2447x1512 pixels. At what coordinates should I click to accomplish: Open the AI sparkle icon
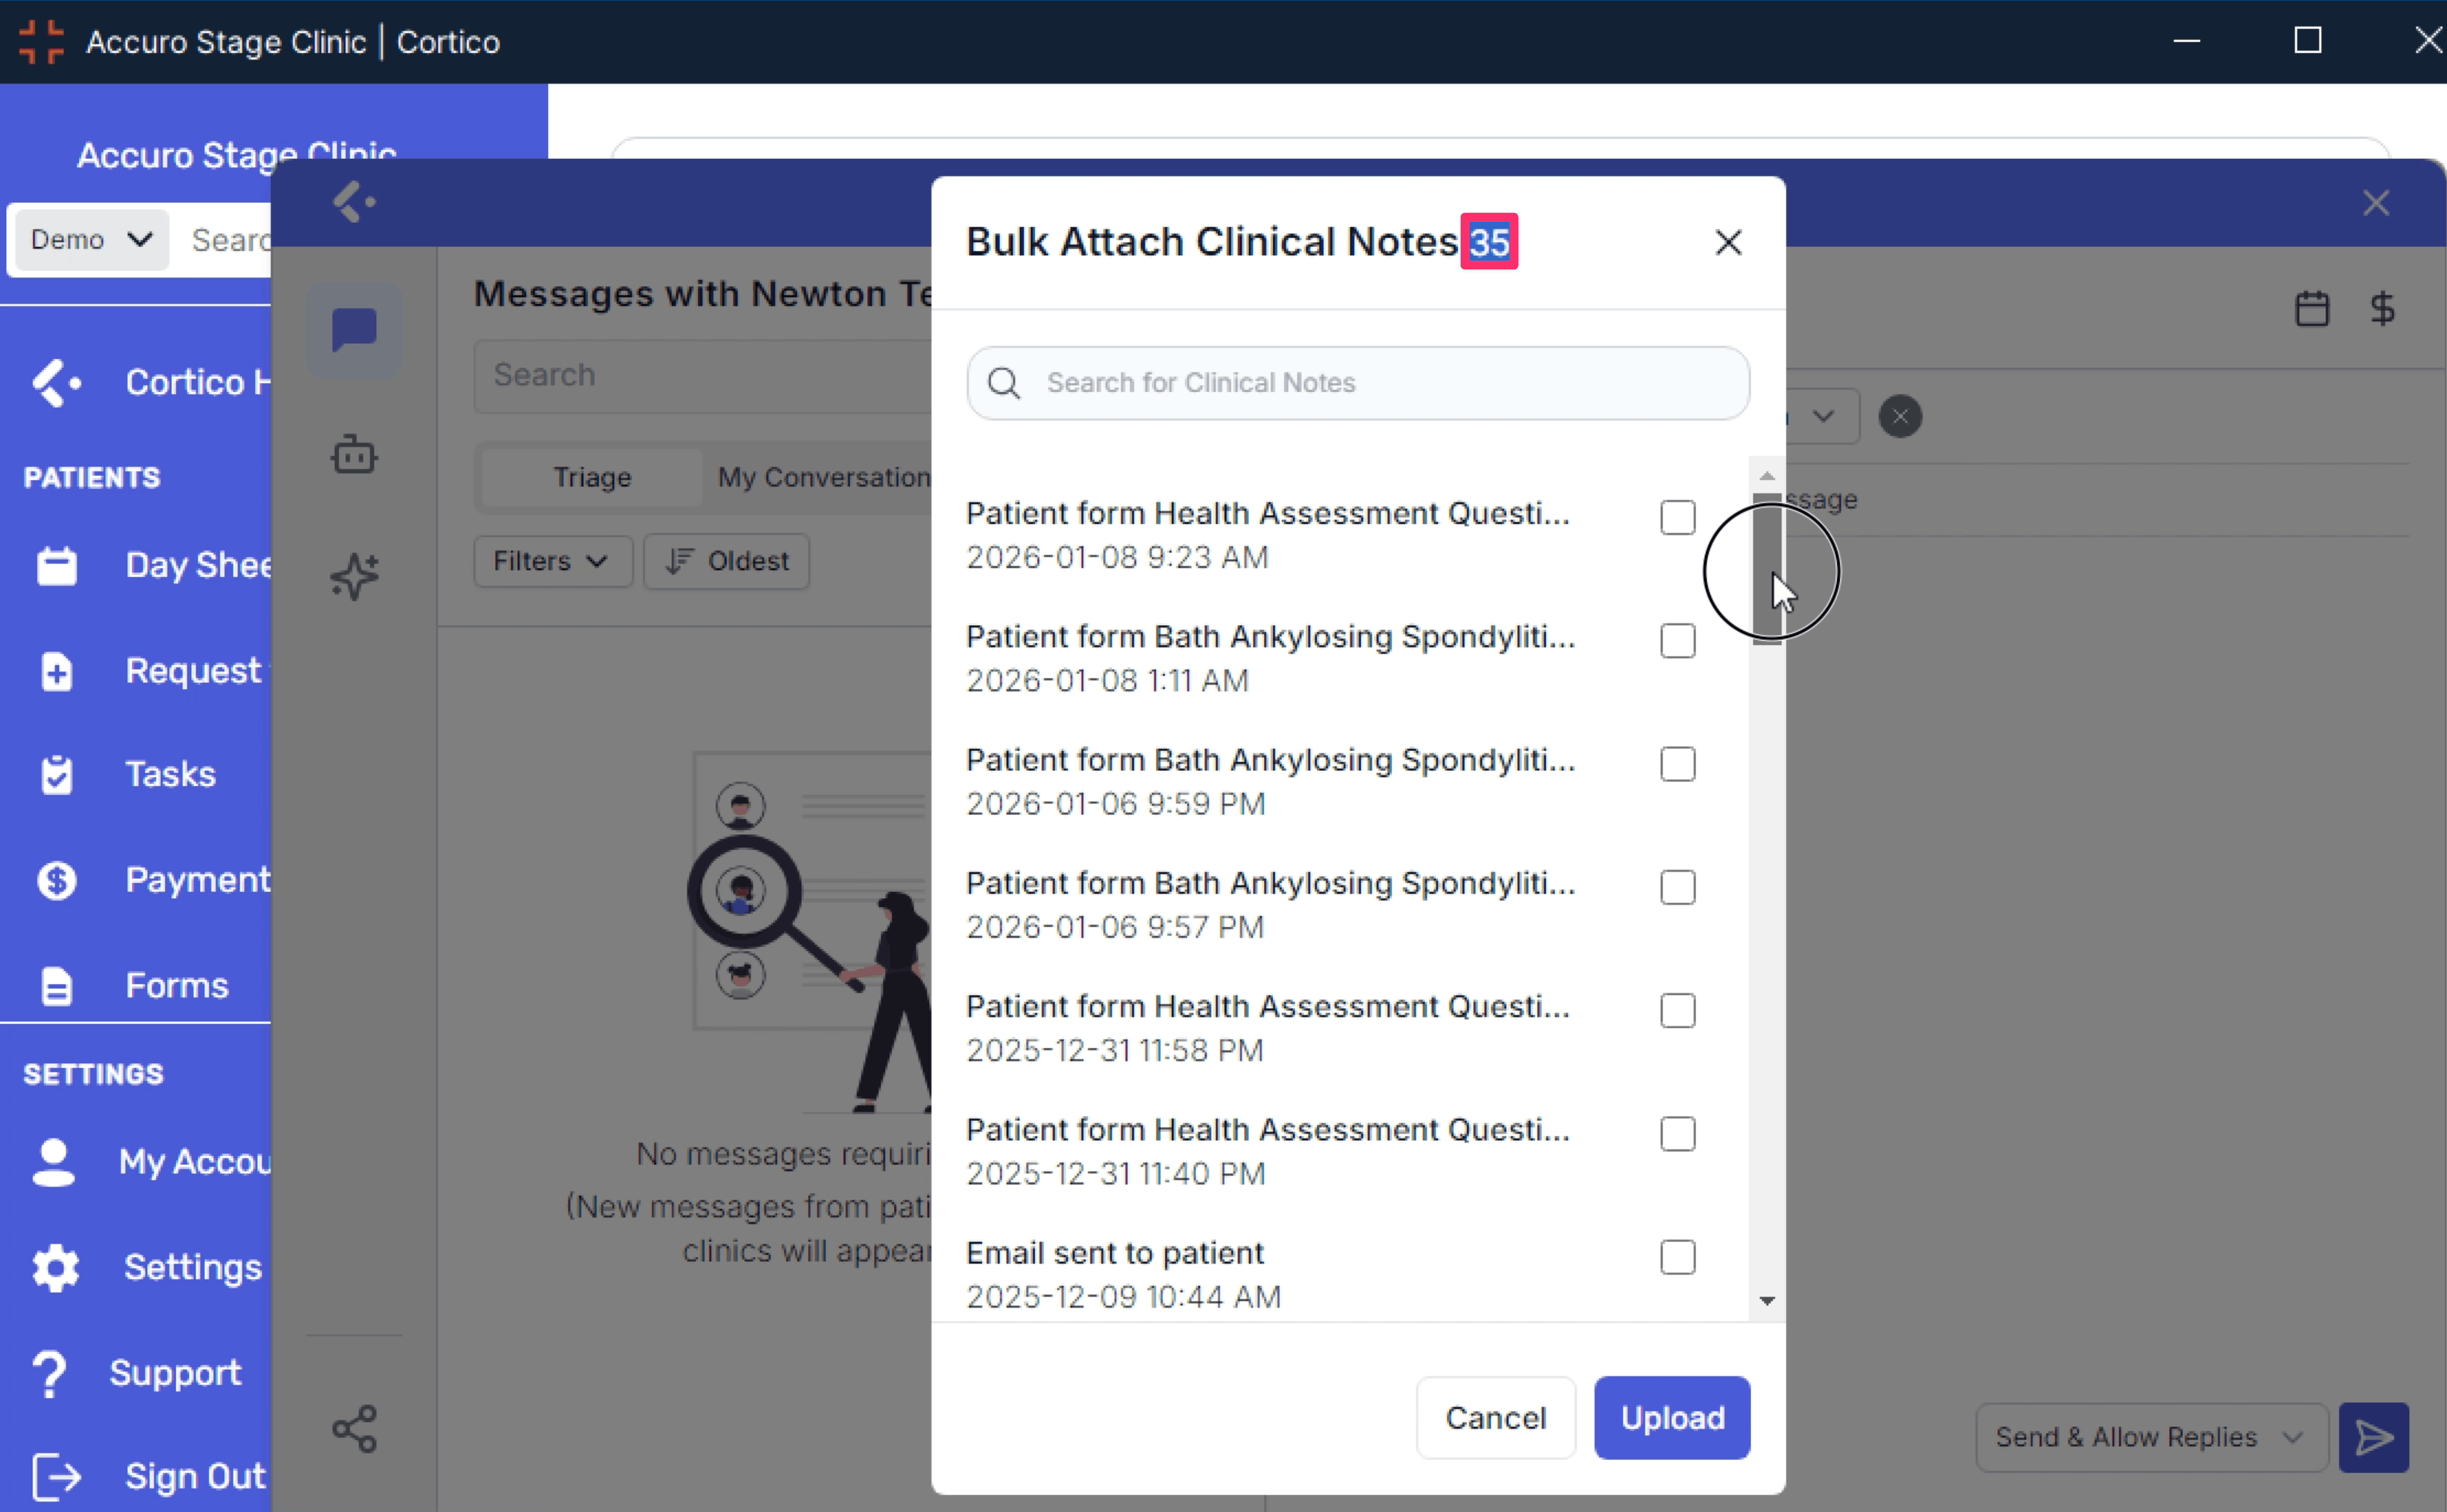pos(354,576)
